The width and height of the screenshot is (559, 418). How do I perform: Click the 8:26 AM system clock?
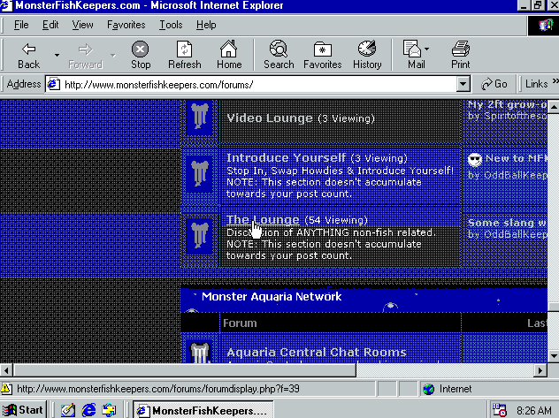click(533, 411)
